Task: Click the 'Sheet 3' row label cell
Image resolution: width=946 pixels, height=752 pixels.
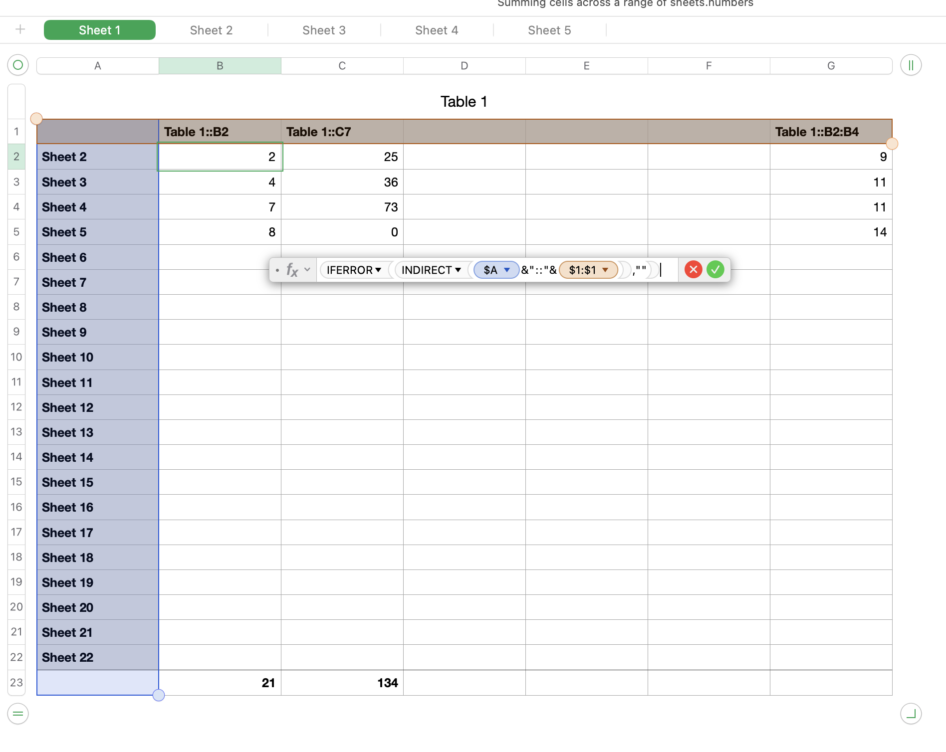Action: 98,182
